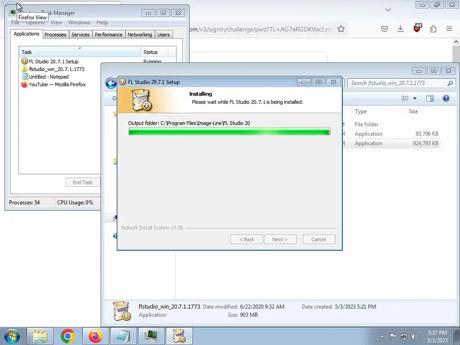Switch to the Services tab
Screen dimensions: 460x345
point(80,35)
